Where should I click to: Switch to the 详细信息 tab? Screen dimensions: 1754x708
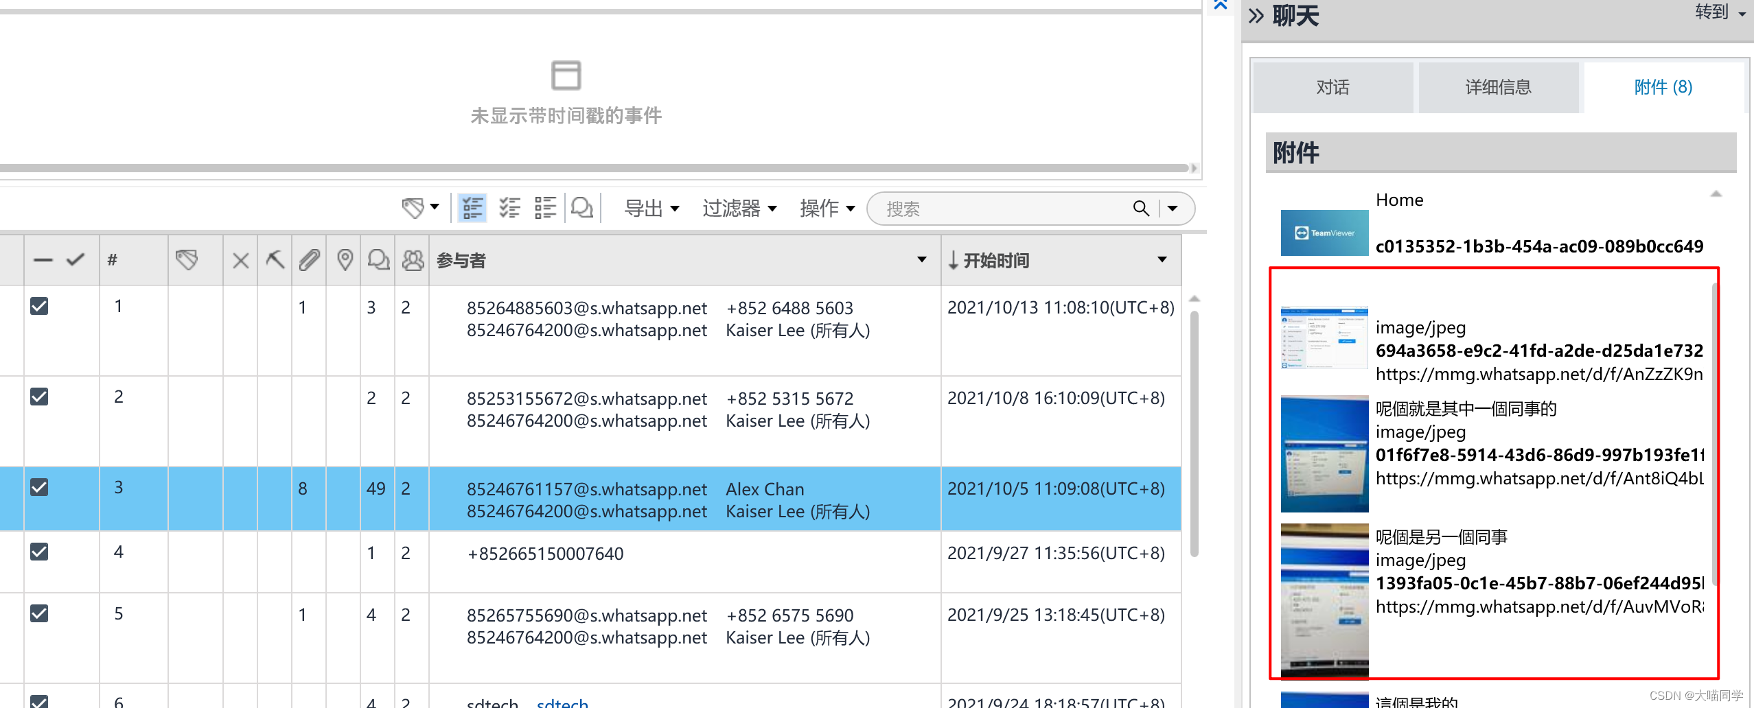pyautogui.click(x=1499, y=87)
